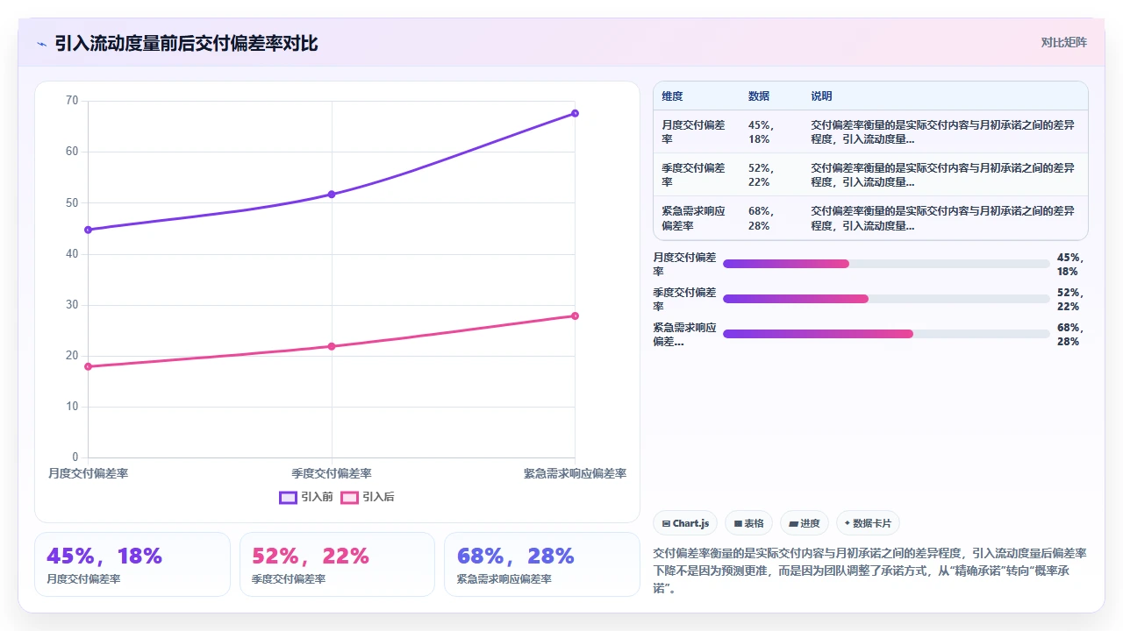Click the 45%, 18% value beside the first progress bar
1123x631 pixels.
[1070, 264]
